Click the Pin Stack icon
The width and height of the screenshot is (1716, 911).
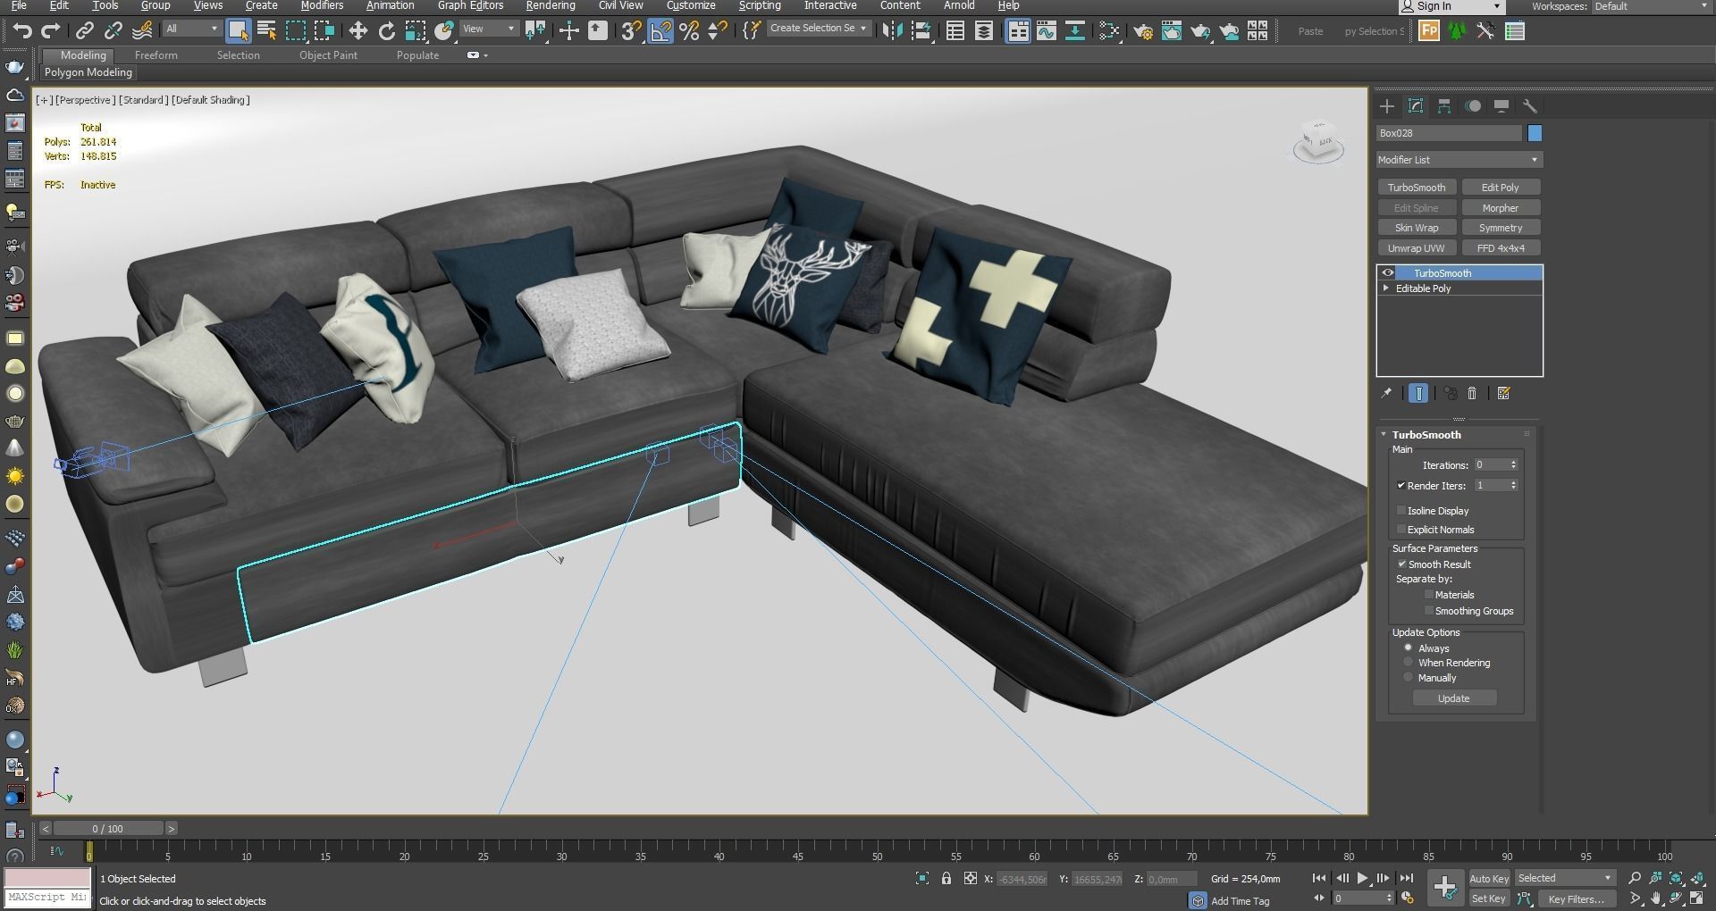point(1386,393)
